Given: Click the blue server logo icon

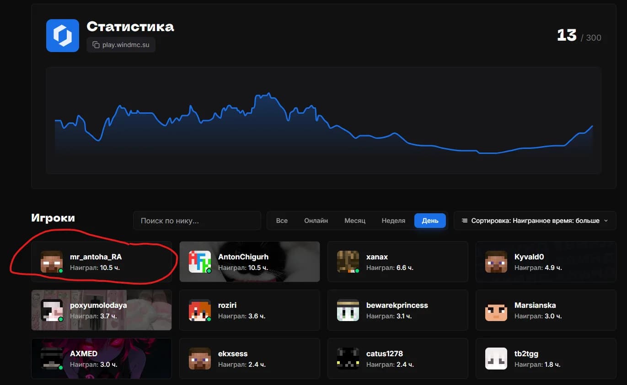Looking at the screenshot, I should 63,36.
